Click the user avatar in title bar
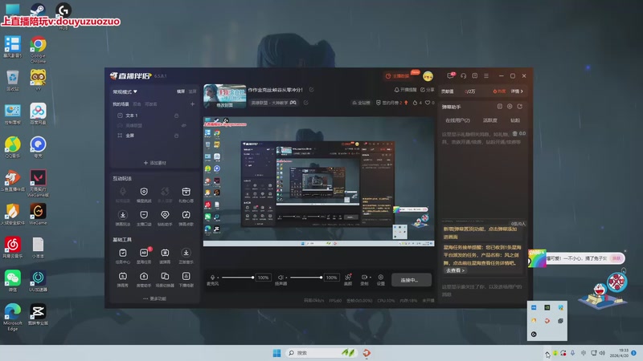This screenshot has height=361, width=643. [x=428, y=76]
